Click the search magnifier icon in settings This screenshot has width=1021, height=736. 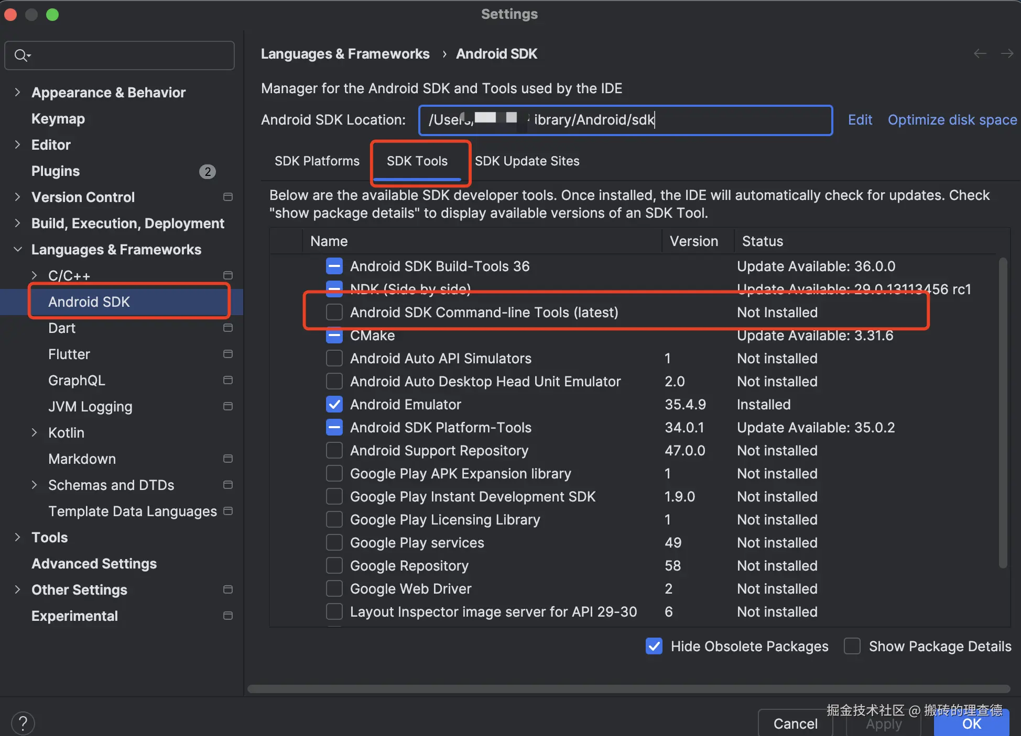pos(22,55)
